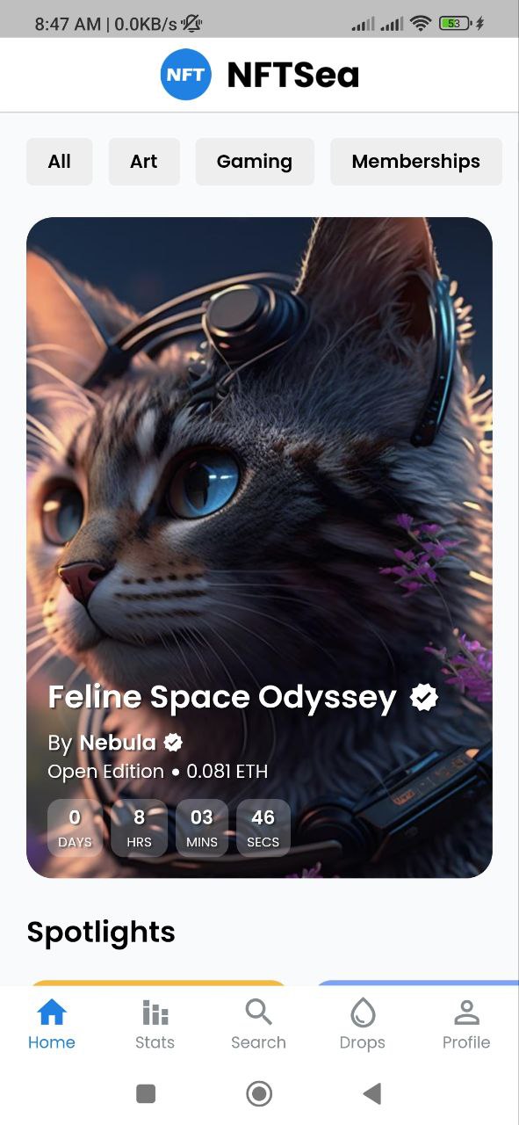Tap Android home circle button
519x1125 pixels.
pyautogui.click(x=259, y=1093)
